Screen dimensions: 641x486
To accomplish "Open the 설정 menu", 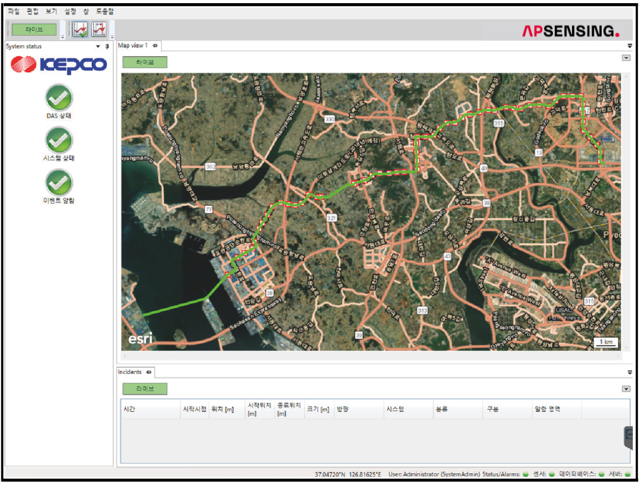I will [x=70, y=11].
